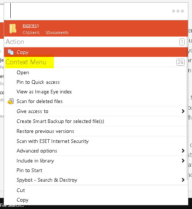Image resolution: width=192 pixels, height=209 pixels.
Task: Select Cut from context menu
Action: 21,190
